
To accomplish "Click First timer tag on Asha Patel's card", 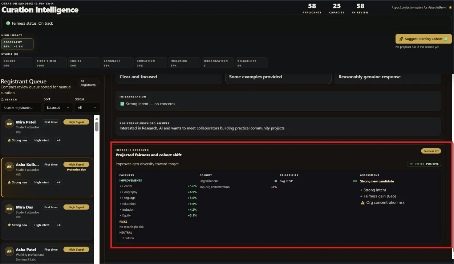I will pyautogui.click(x=51, y=249).
